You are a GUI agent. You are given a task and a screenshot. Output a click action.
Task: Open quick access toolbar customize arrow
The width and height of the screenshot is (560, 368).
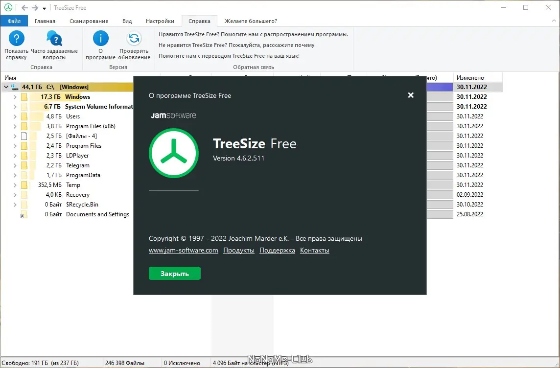44,8
